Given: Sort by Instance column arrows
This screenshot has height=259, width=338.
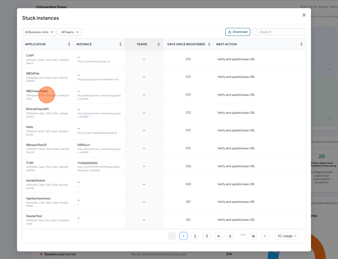Looking at the screenshot, I should click(120, 44).
